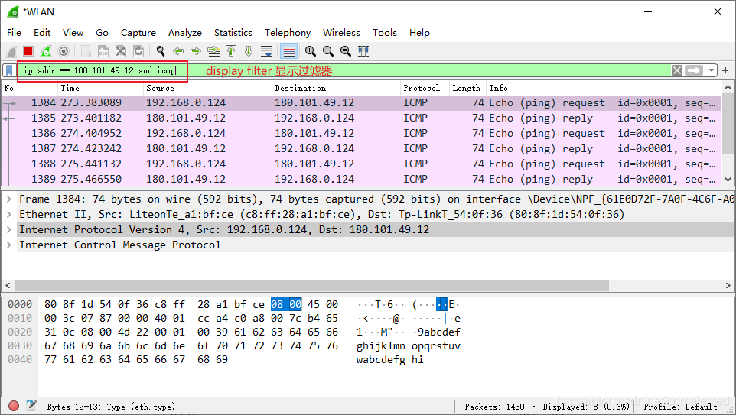This screenshot has height=415, width=736.
Task: Sort packets by the Time column
Action: (100, 88)
